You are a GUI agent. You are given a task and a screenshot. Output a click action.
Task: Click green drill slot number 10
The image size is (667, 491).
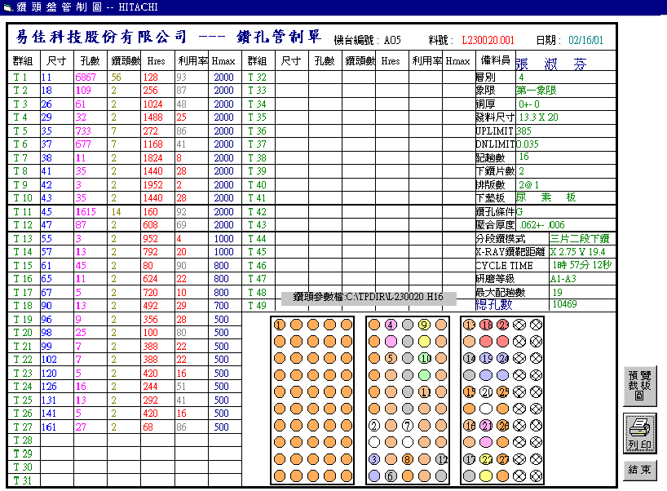point(425,358)
